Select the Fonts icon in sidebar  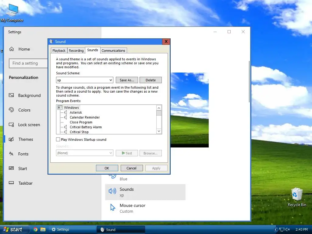(x=11, y=154)
